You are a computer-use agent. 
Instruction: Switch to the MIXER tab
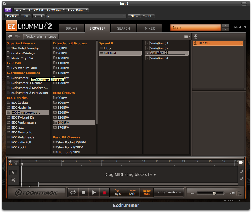coord(150,28)
